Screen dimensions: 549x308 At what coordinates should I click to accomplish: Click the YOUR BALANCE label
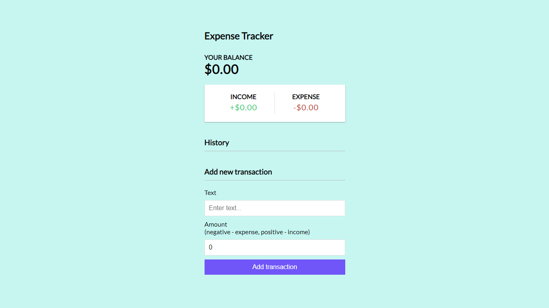click(x=228, y=58)
